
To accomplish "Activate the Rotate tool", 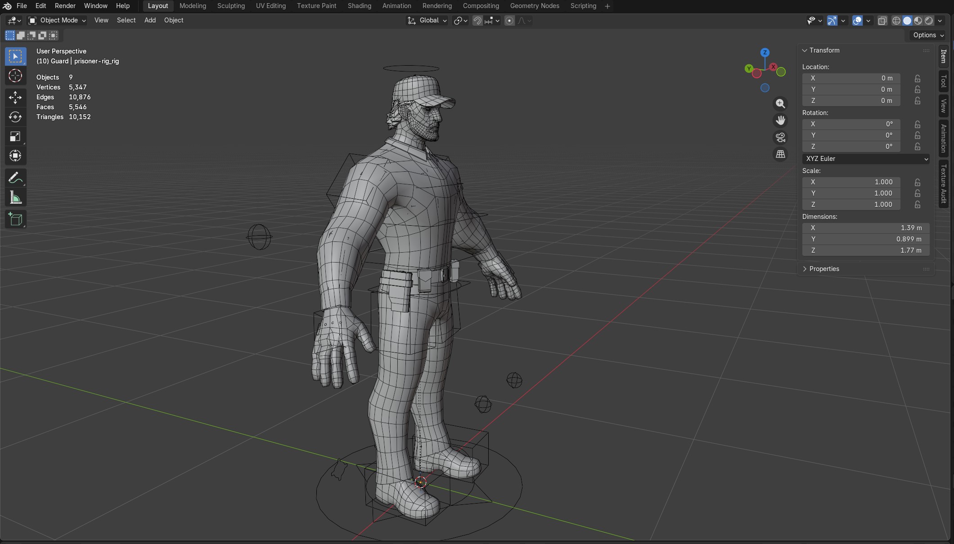I will pos(15,117).
